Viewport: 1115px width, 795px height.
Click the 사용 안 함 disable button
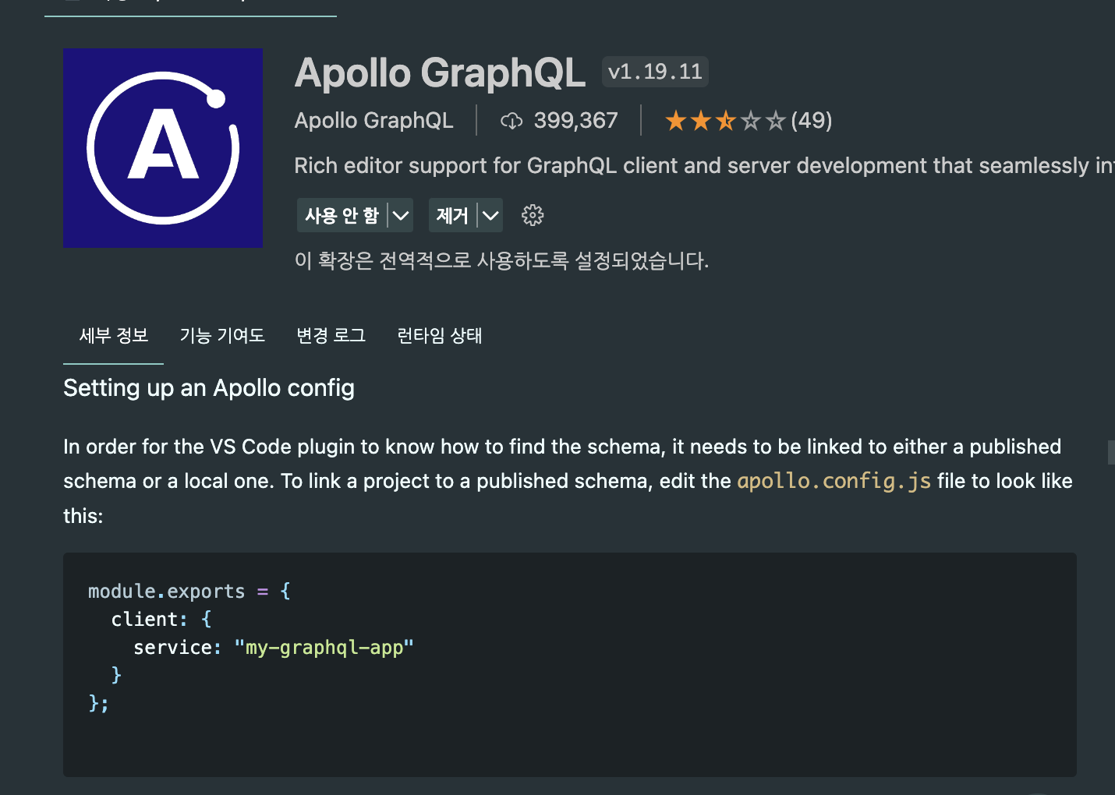point(342,215)
